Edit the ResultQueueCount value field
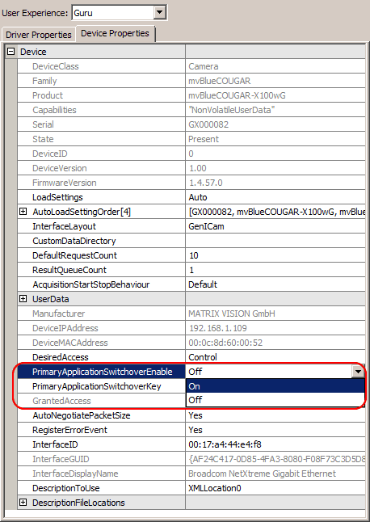The image size is (370, 522). (x=275, y=270)
